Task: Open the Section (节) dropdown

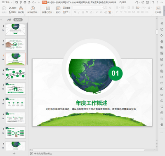Action: pyautogui.click(x=66, y=12)
